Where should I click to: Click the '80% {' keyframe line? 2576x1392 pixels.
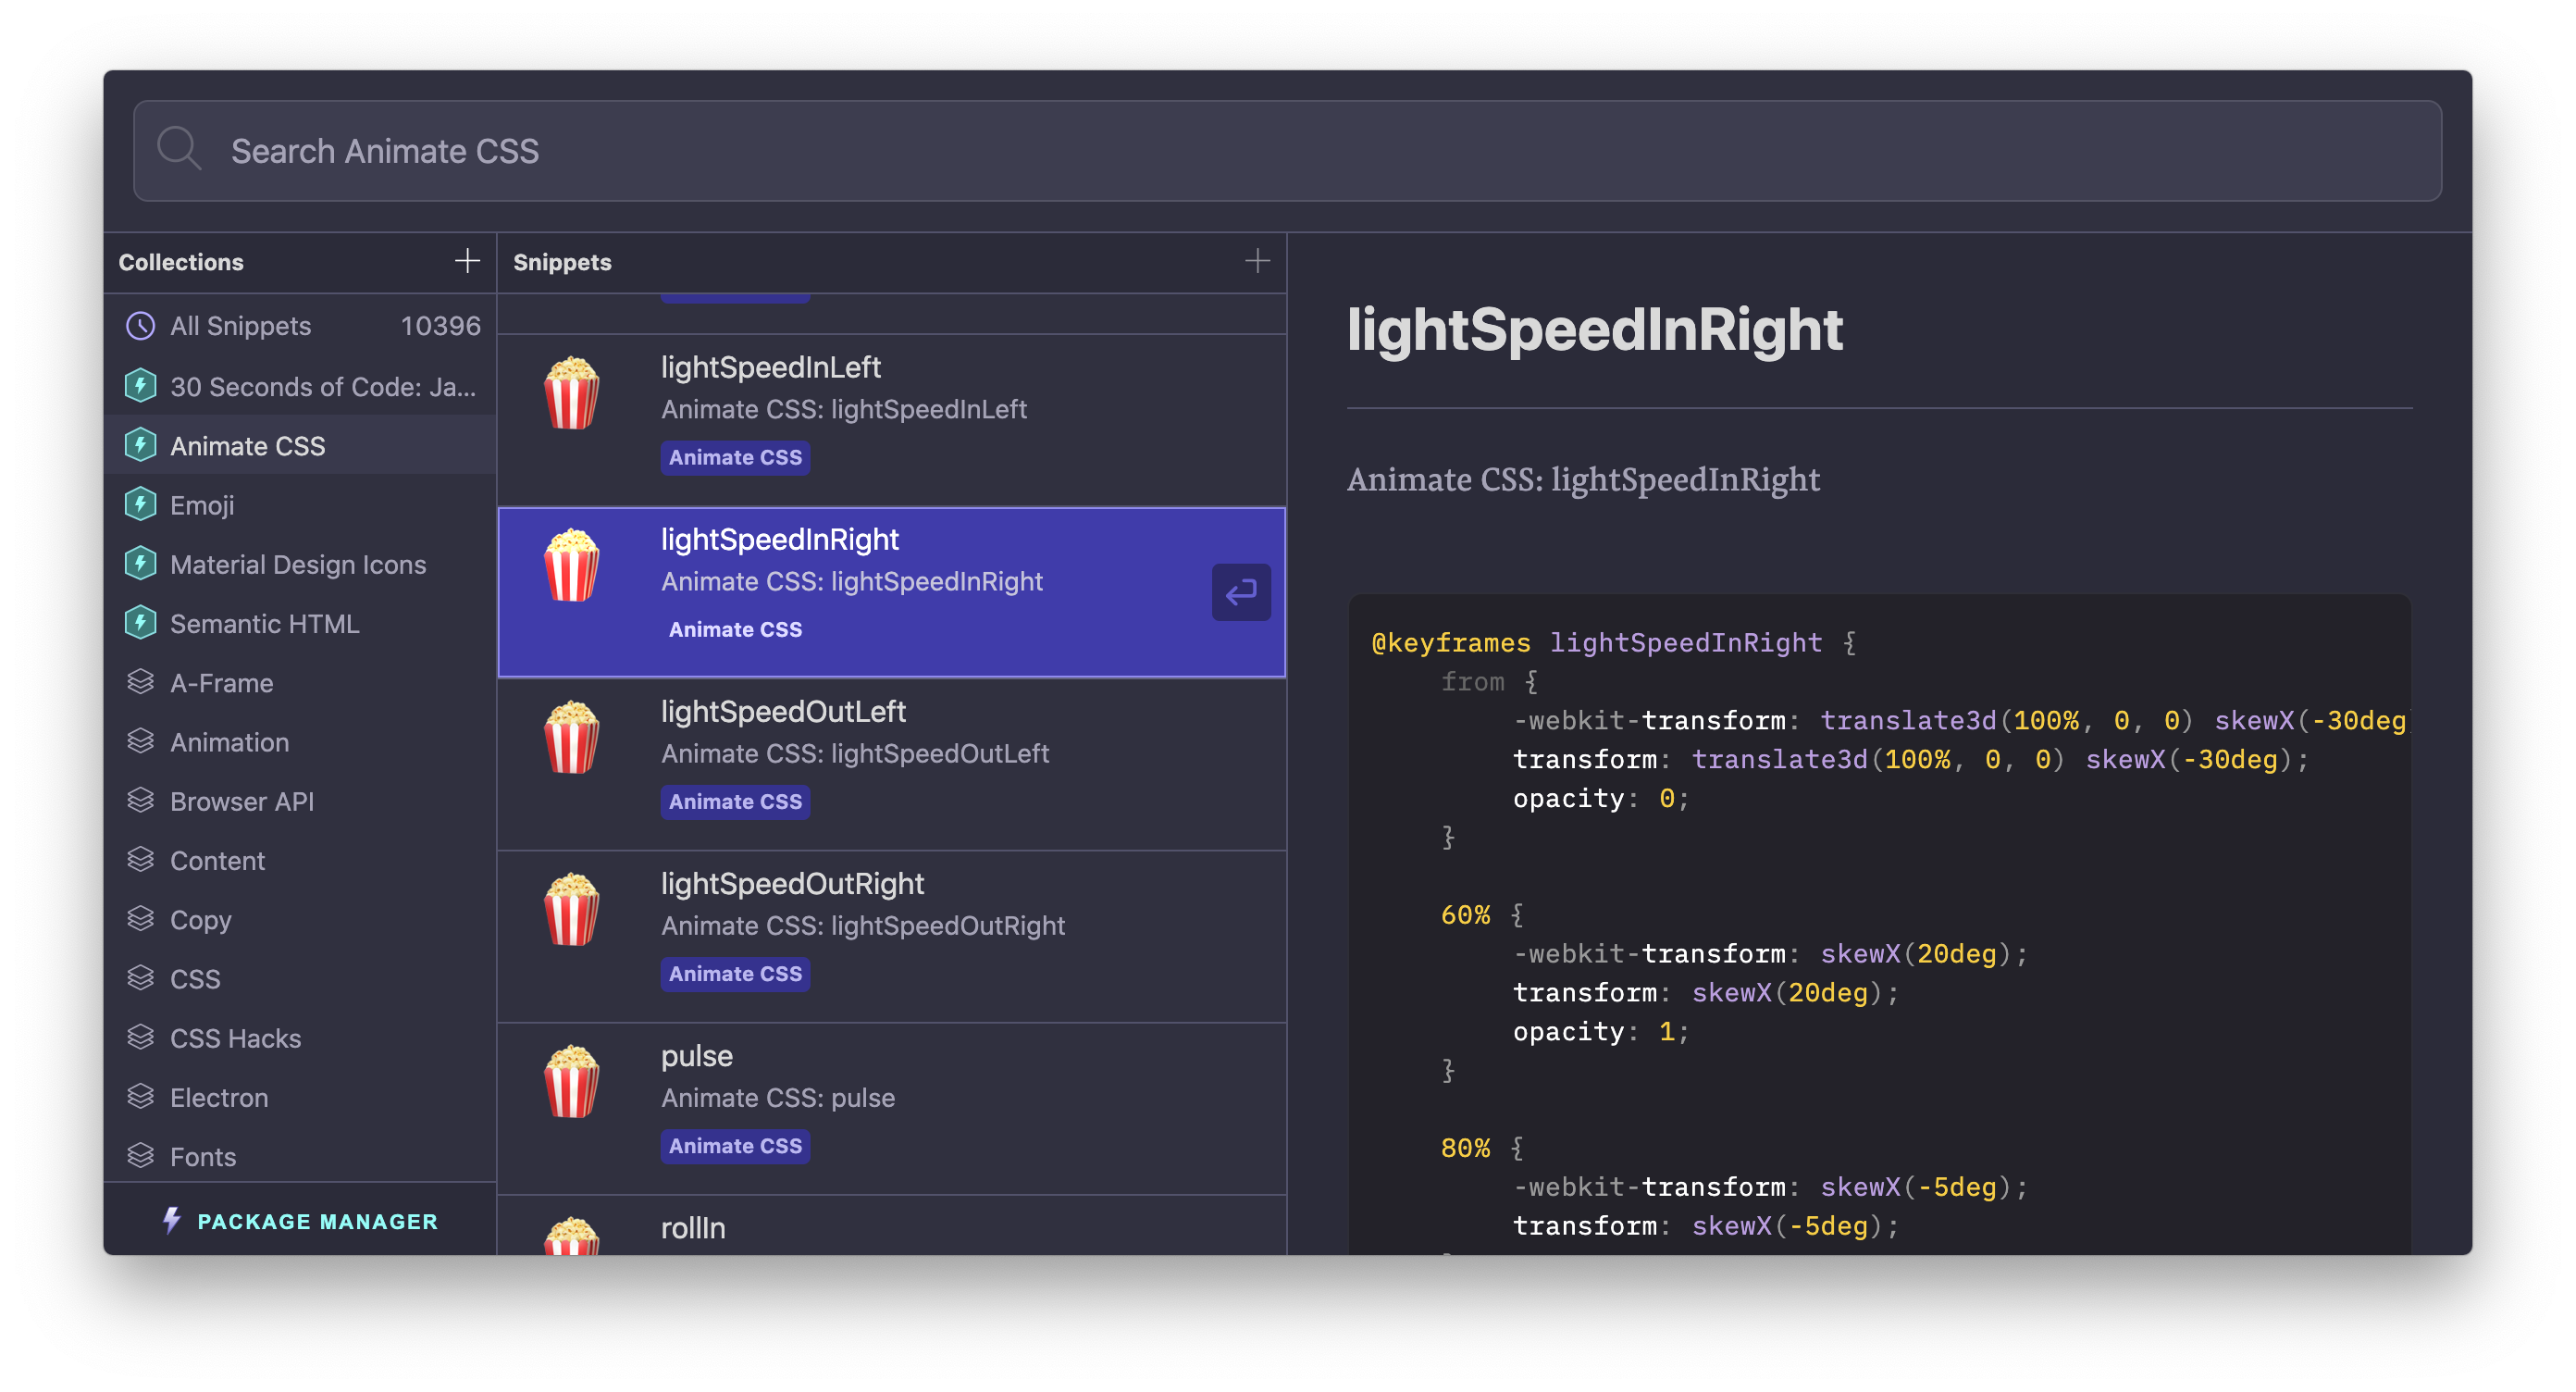pyautogui.click(x=1481, y=1147)
